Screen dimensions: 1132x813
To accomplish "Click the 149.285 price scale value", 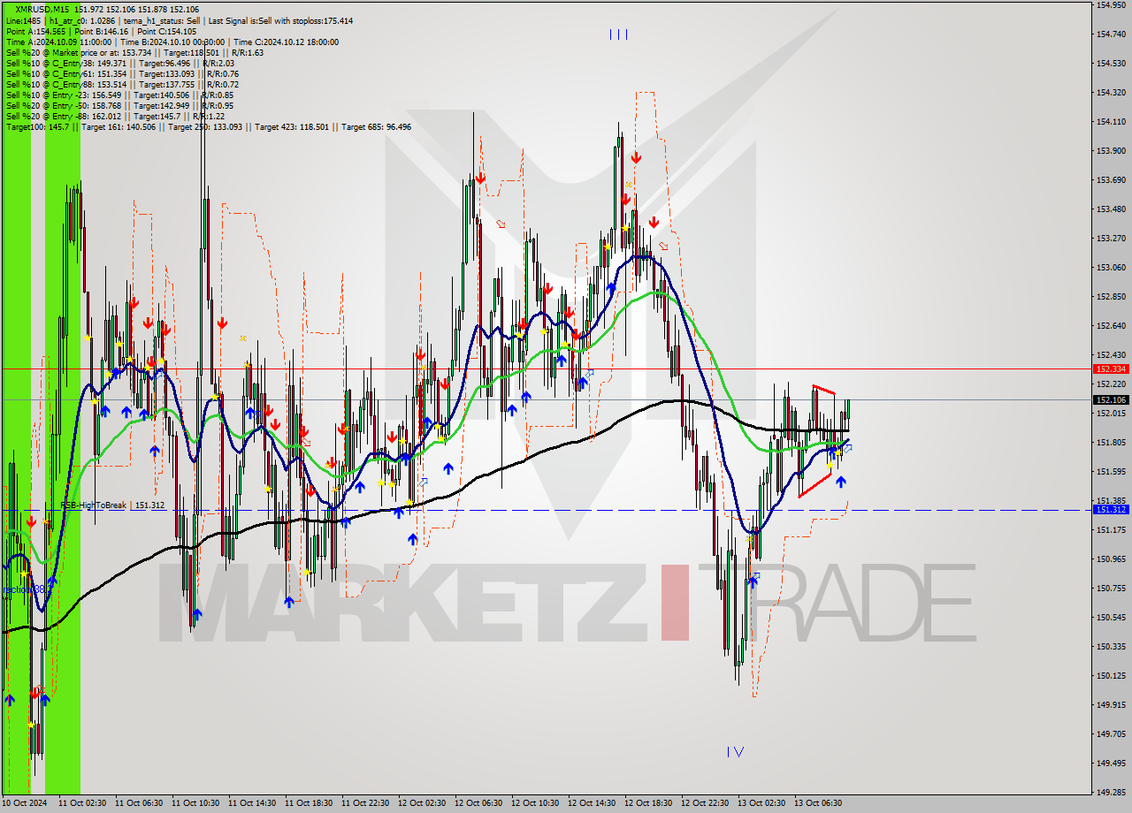I will coord(1110,792).
